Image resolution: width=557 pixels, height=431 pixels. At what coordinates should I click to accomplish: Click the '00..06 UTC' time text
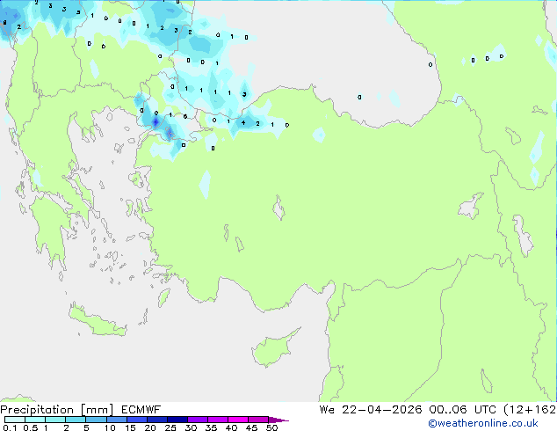click(462, 410)
